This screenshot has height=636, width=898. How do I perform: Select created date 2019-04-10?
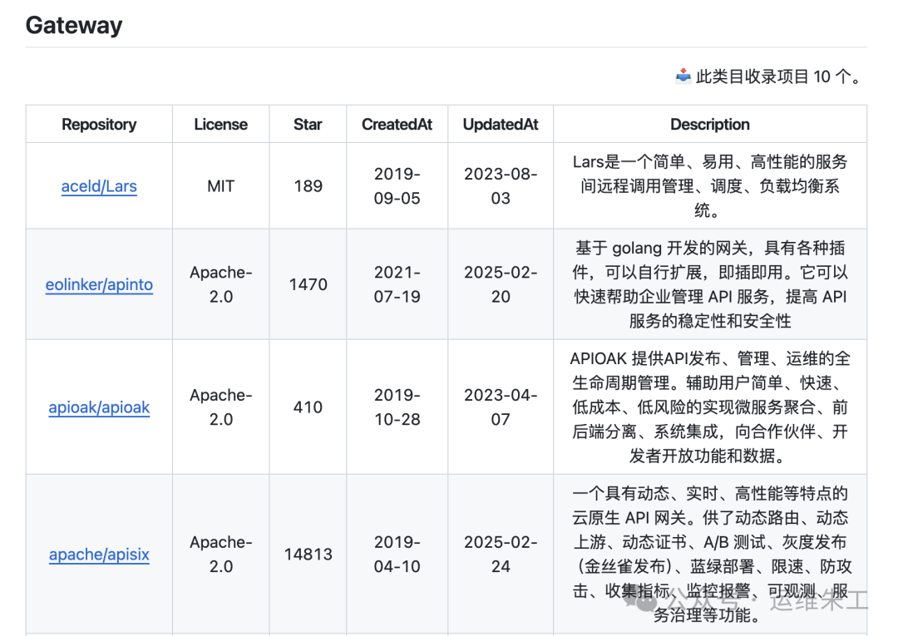coord(397,555)
